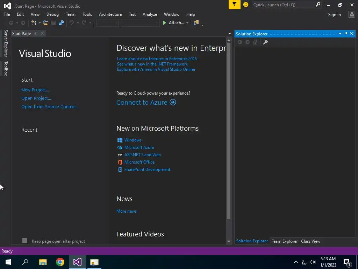Image resolution: width=358 pixels, height=269 pixels.
Task: Open Chrome from the taskbar
Action: coord(60,262)
